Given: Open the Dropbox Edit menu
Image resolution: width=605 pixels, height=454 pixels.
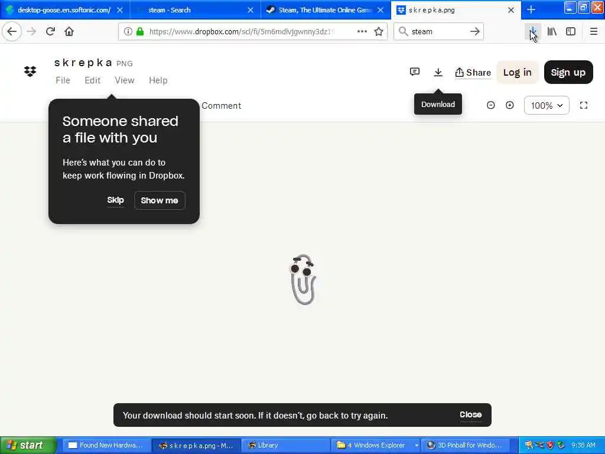Looking at the screenshot, I should coord(93,80).
